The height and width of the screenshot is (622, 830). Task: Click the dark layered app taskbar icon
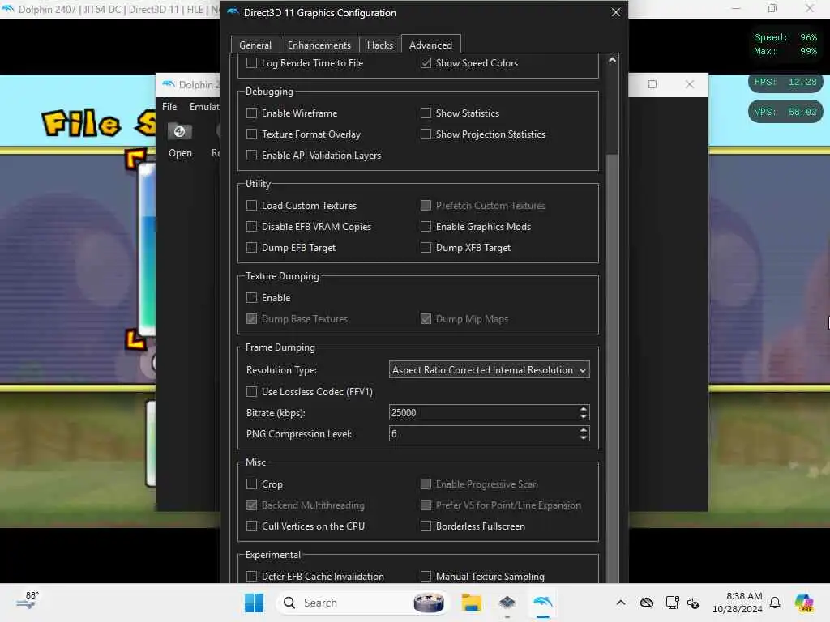(x=507, y=603)
